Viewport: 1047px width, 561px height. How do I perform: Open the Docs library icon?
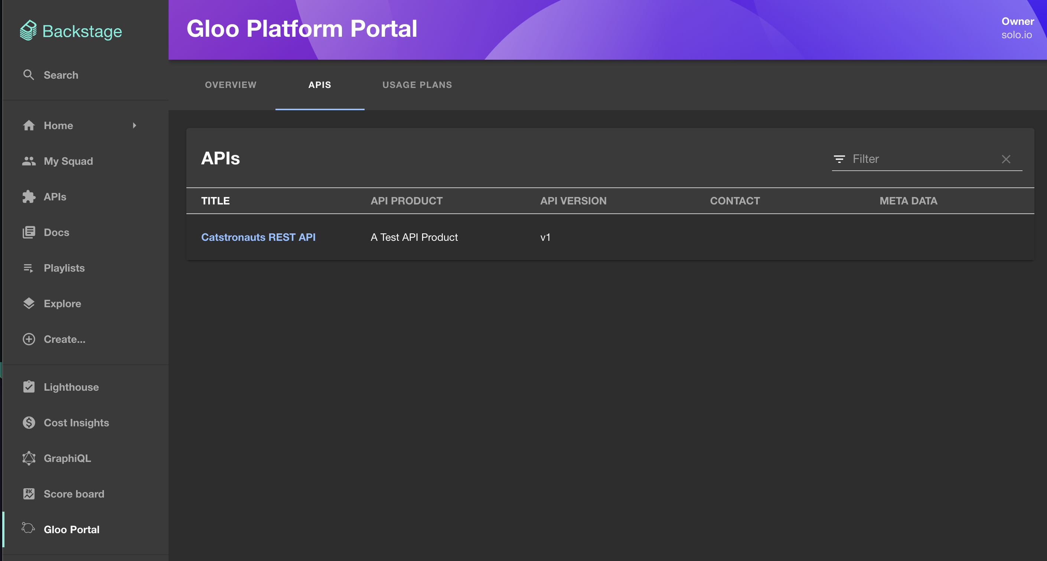tap(29, 232)
